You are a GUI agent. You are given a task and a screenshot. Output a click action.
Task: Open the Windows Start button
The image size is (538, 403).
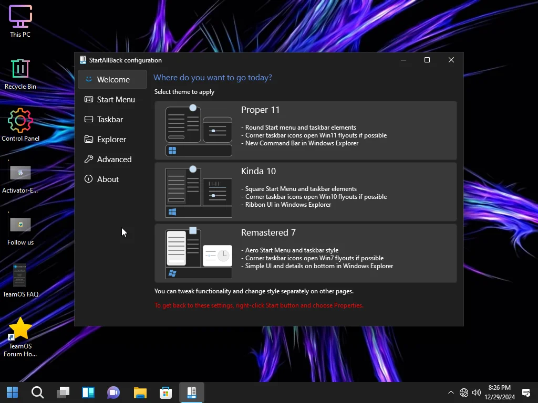13,393
